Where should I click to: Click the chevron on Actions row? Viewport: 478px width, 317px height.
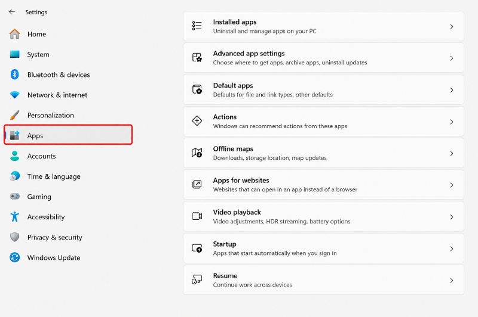coord(452,122)
